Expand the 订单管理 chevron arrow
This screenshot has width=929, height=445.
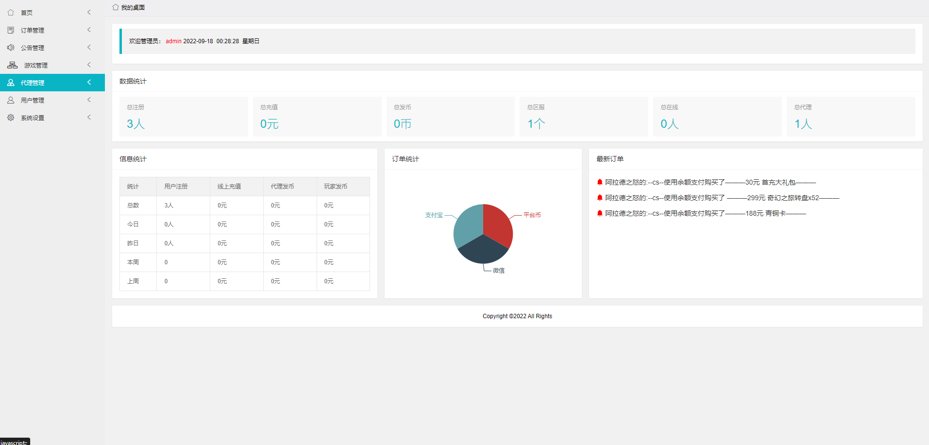click(x=89, y=30)
